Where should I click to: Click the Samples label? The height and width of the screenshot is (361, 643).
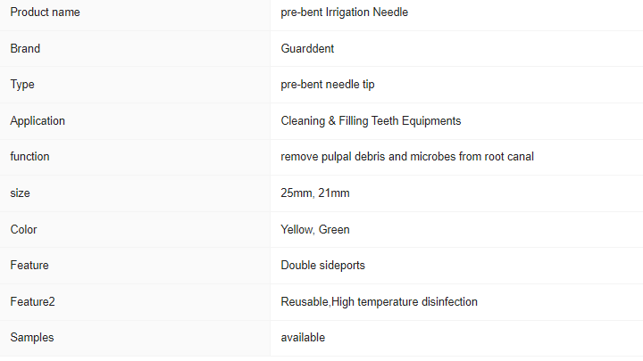point(32,338)
